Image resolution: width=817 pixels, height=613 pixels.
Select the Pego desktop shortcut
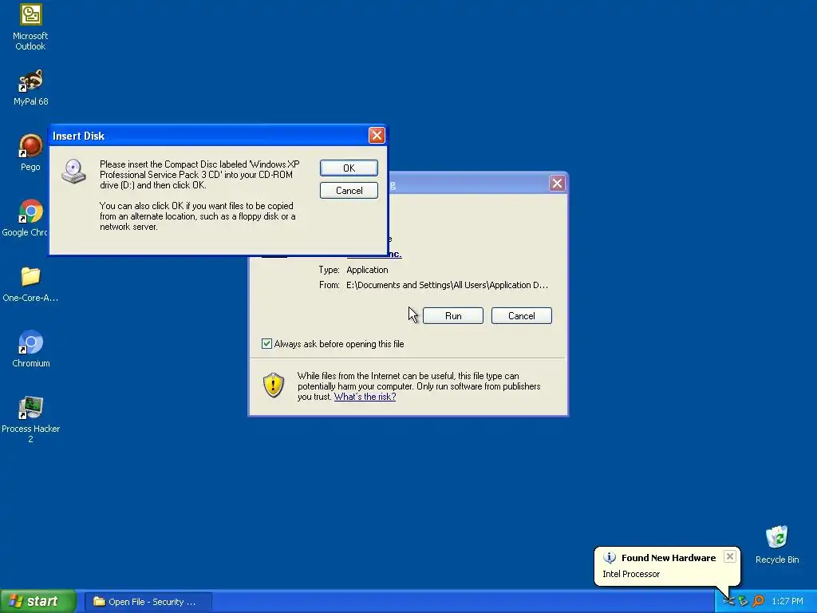(x=30, y=152)
